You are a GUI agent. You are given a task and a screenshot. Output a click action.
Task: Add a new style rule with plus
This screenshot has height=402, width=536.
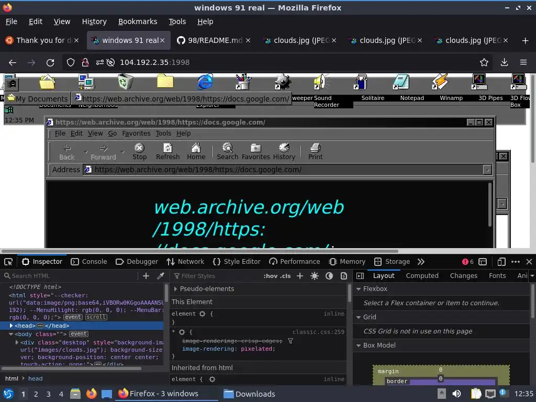300,276
